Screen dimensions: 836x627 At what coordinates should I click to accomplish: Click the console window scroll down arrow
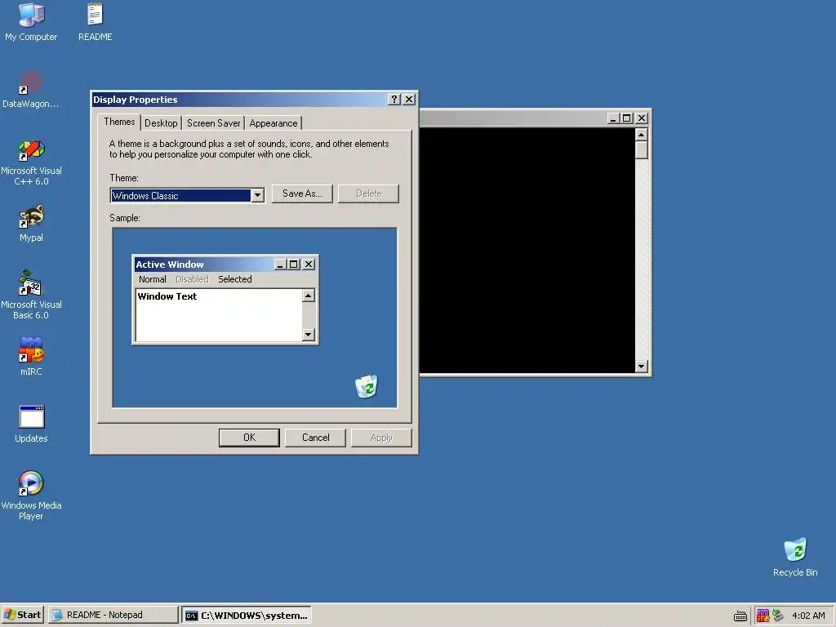pos(642,367)
